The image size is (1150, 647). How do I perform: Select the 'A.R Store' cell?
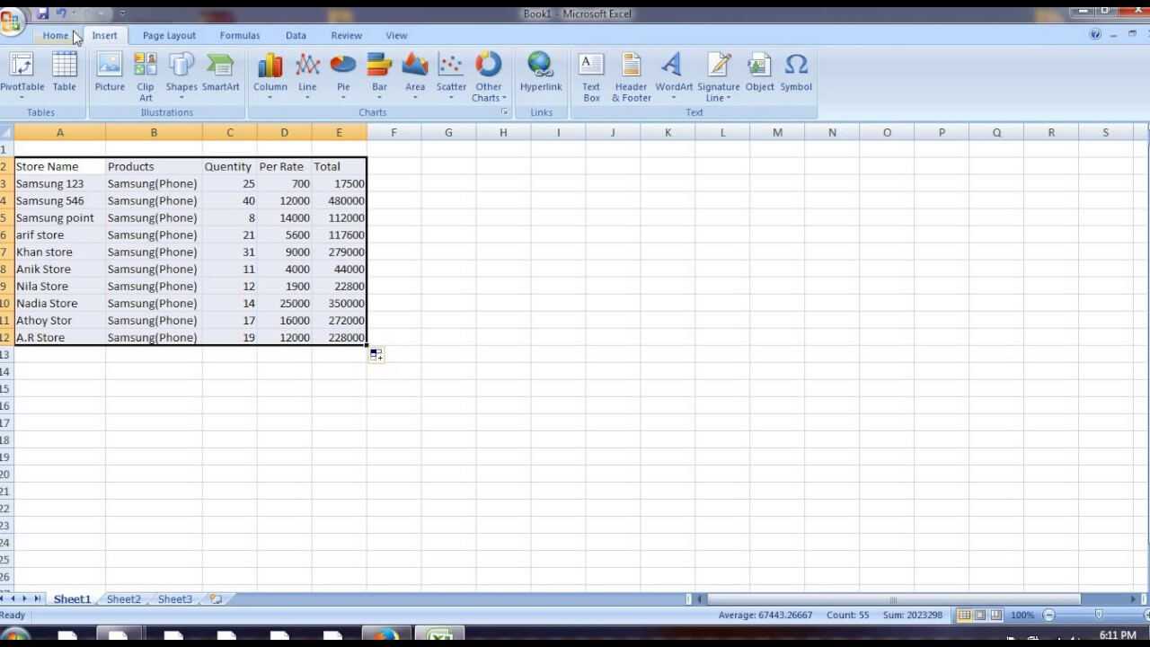(59, 337)
